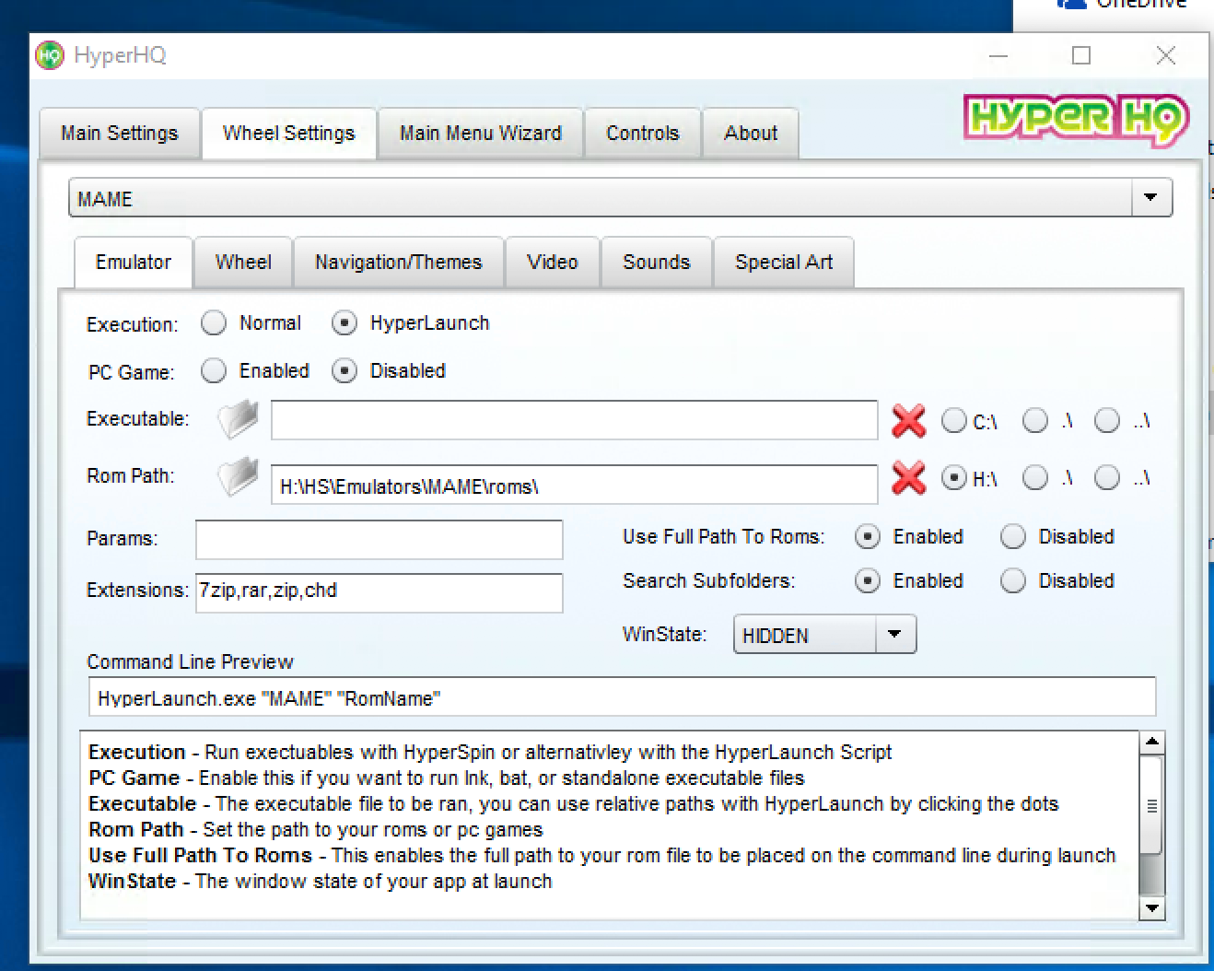Click the 'WinState' help line text
1214x971 pixels.
point(320,881)
